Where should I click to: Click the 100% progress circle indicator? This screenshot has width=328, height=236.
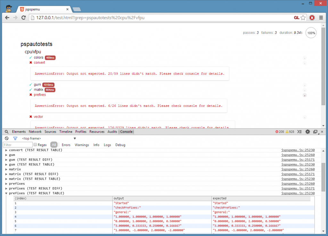pos(311,33)
